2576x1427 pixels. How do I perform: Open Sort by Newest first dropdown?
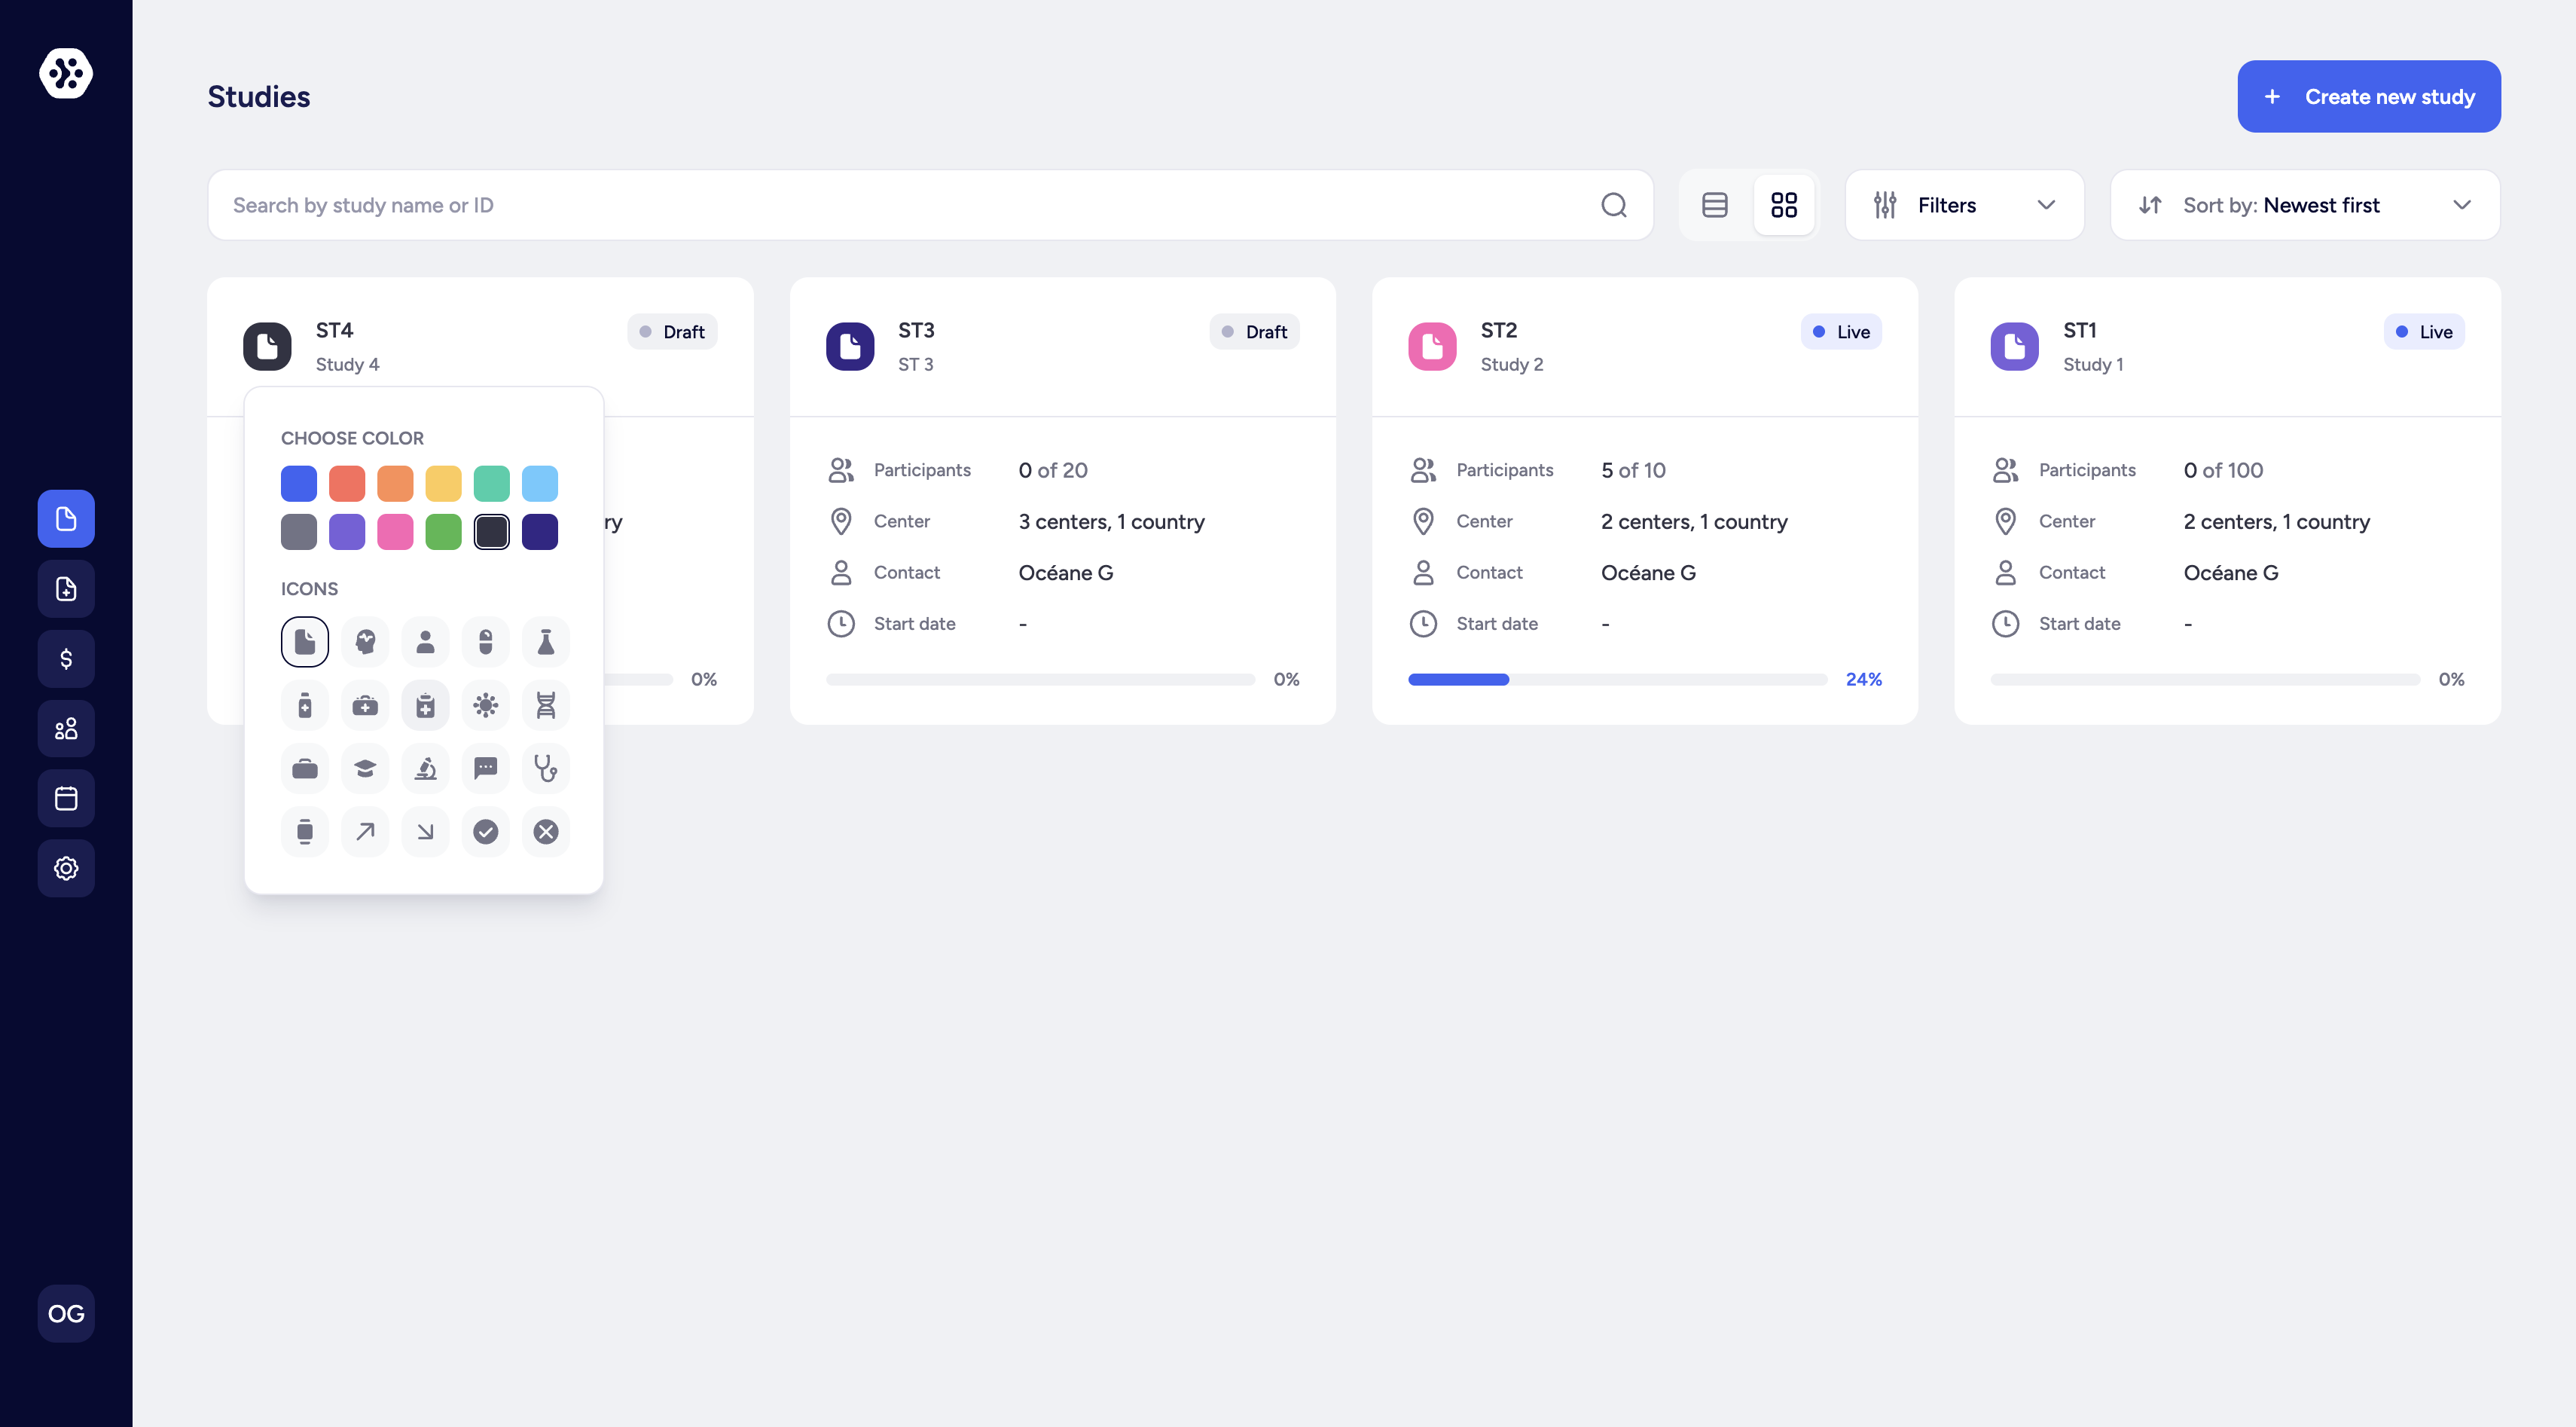2304,205
